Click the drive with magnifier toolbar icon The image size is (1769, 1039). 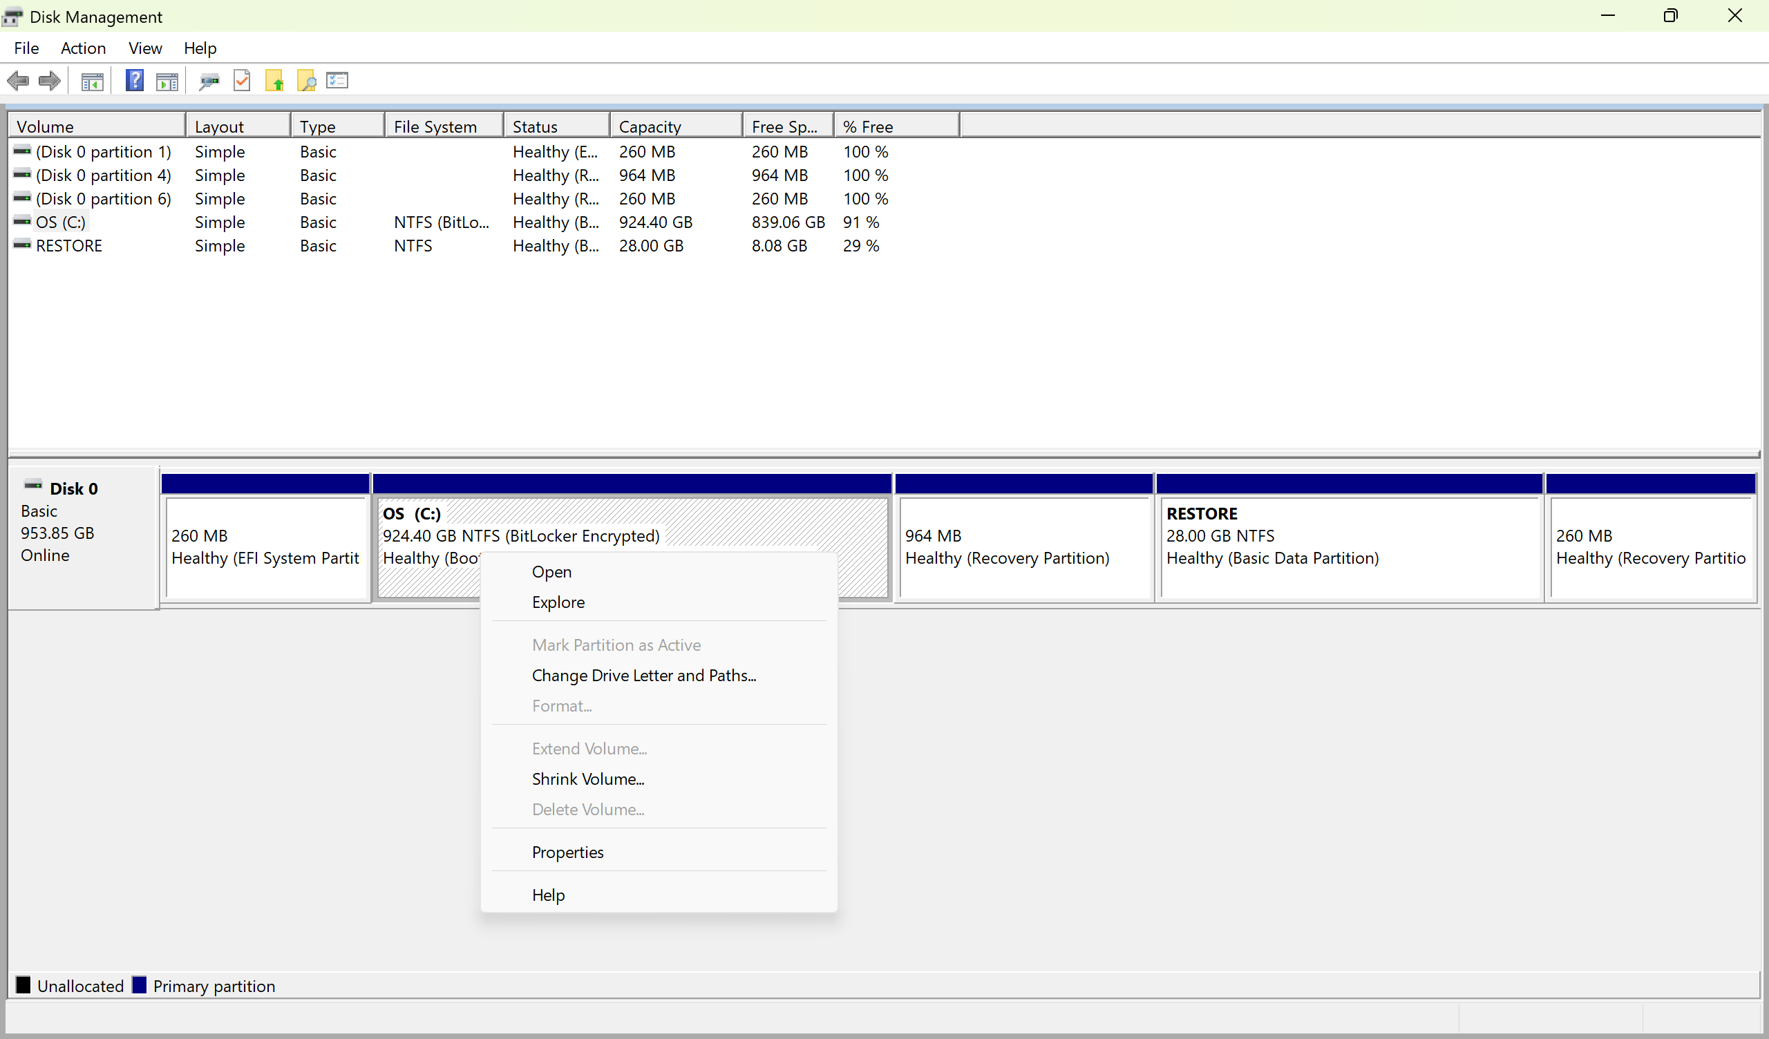click(x=209, y=82)
